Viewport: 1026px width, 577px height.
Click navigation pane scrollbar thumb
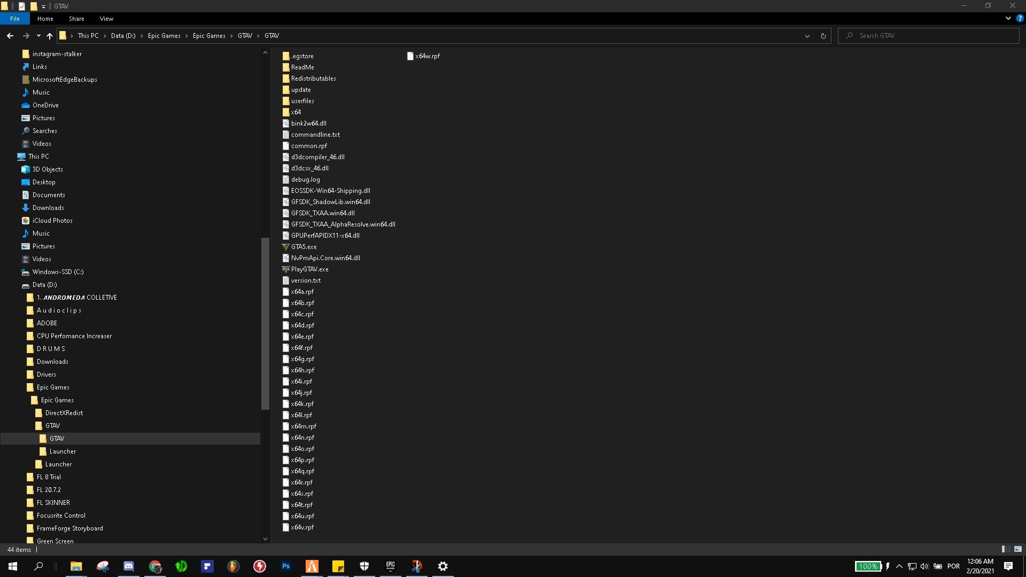click(x=265, y=323)
